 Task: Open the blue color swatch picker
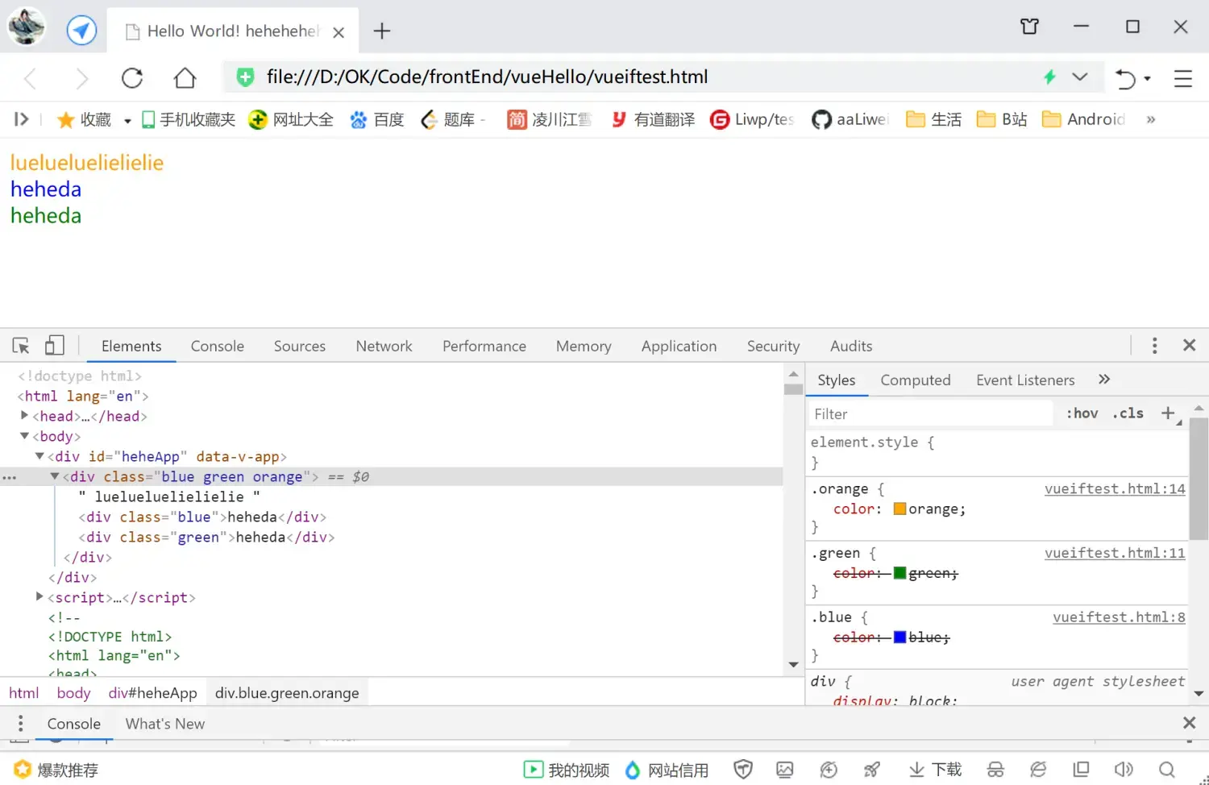click(x=899, y=638)
